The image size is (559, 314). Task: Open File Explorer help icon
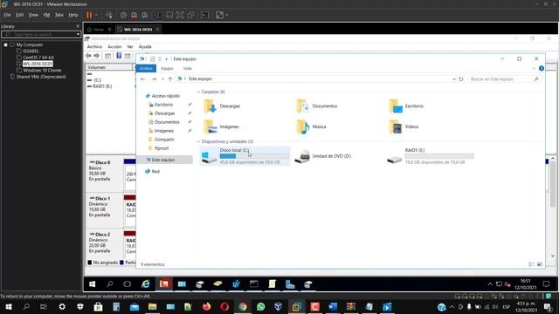[542, 68]
